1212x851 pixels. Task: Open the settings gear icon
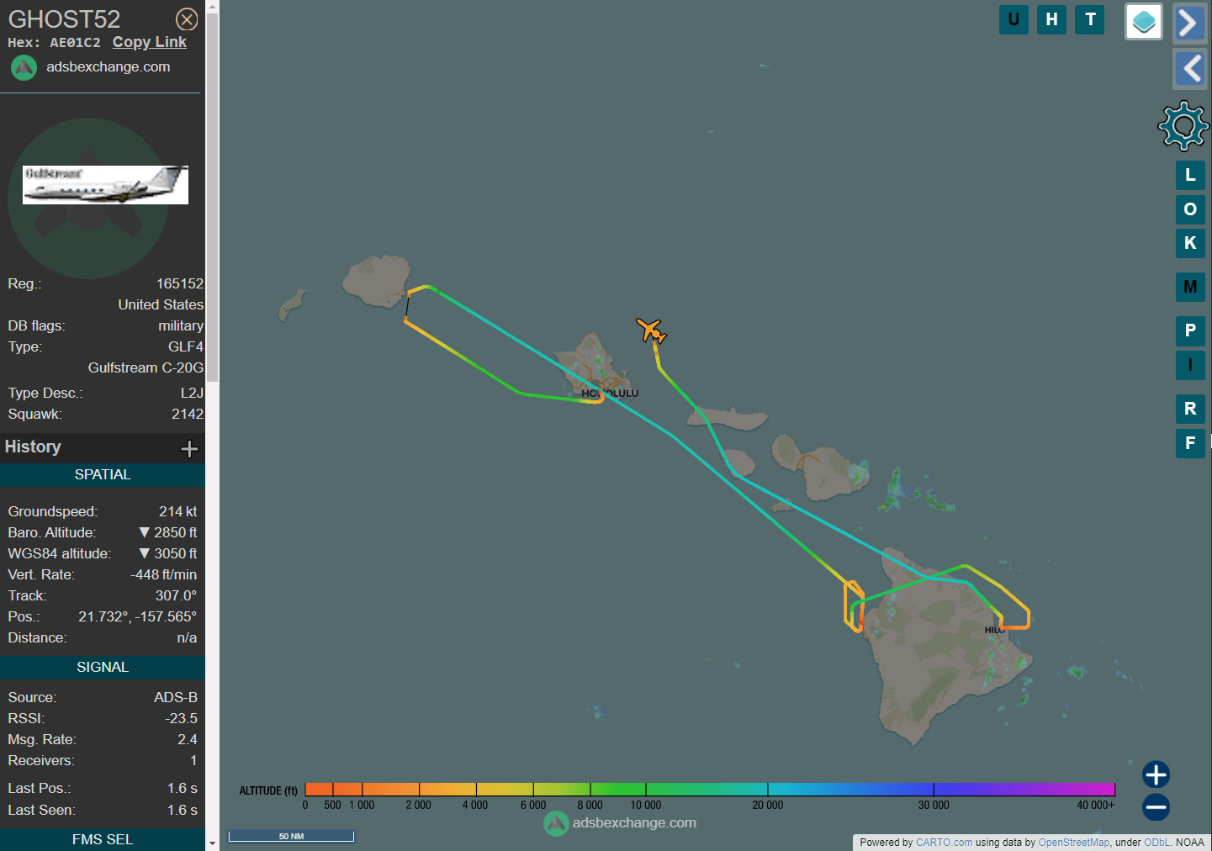[x=1183, y=125]
